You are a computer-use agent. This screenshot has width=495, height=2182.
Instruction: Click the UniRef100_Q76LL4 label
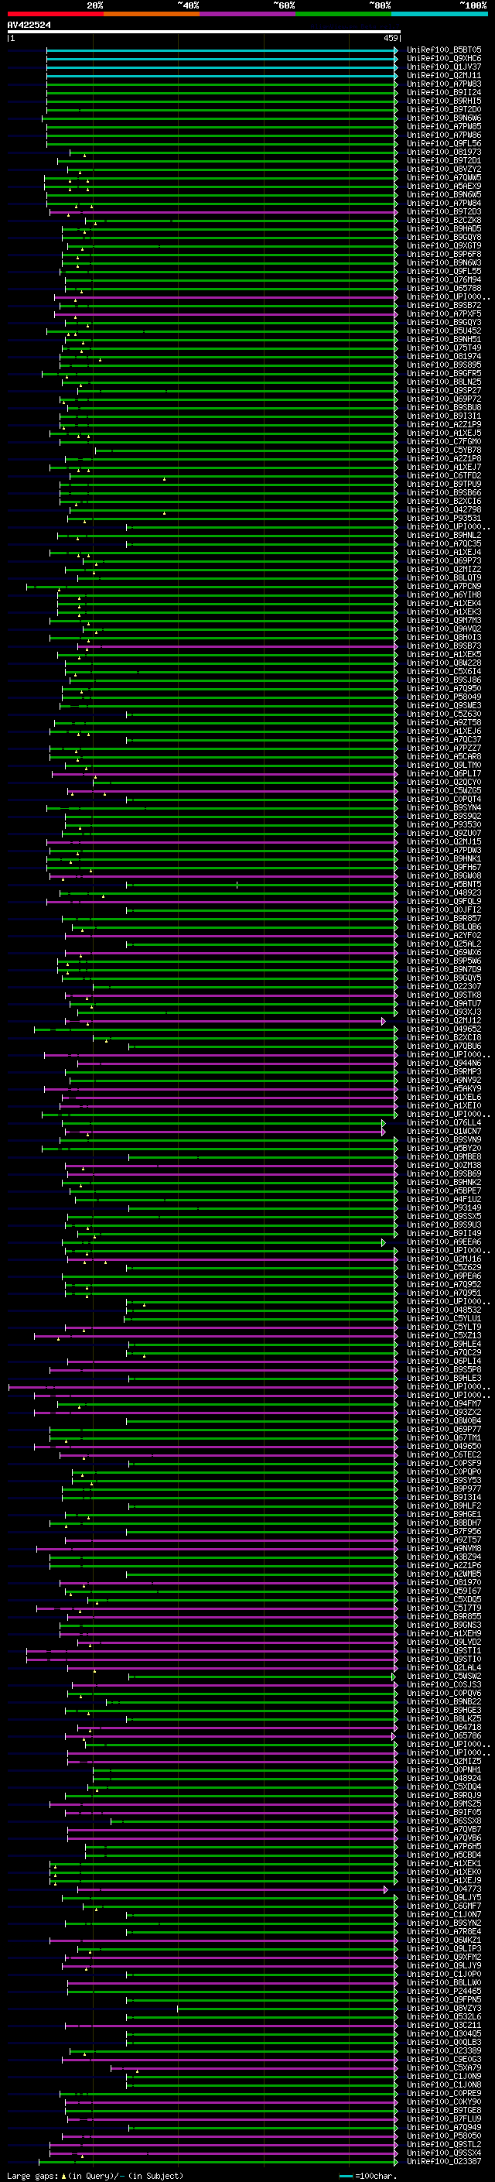point(444,1122)
